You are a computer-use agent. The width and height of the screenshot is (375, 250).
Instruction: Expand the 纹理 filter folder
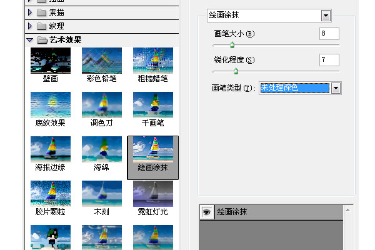tap(30, 26)
